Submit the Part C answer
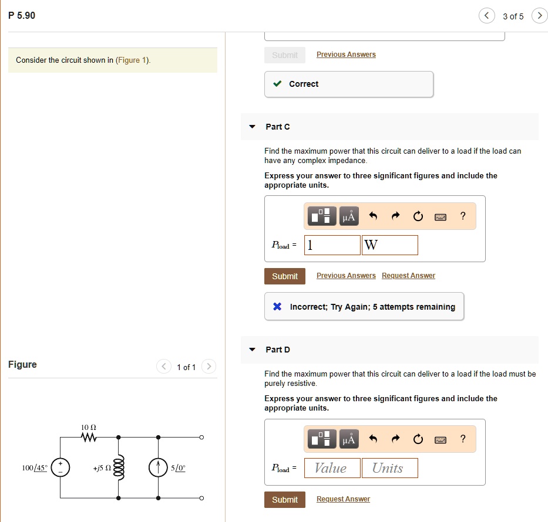This screenshot has height=522, width=548. click(285, 276)
